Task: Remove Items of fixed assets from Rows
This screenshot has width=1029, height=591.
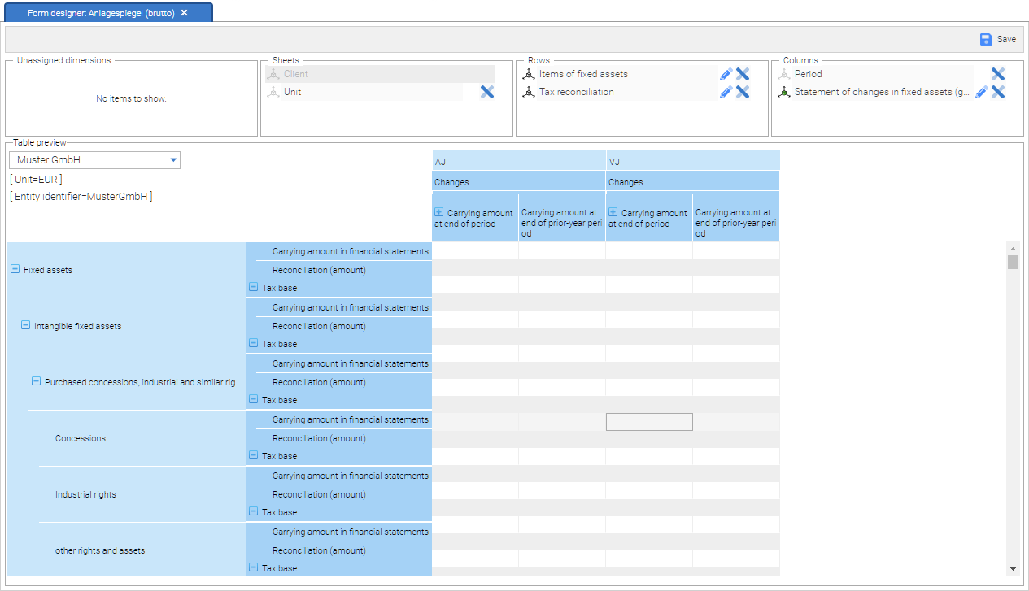Action: coord(743,74)
